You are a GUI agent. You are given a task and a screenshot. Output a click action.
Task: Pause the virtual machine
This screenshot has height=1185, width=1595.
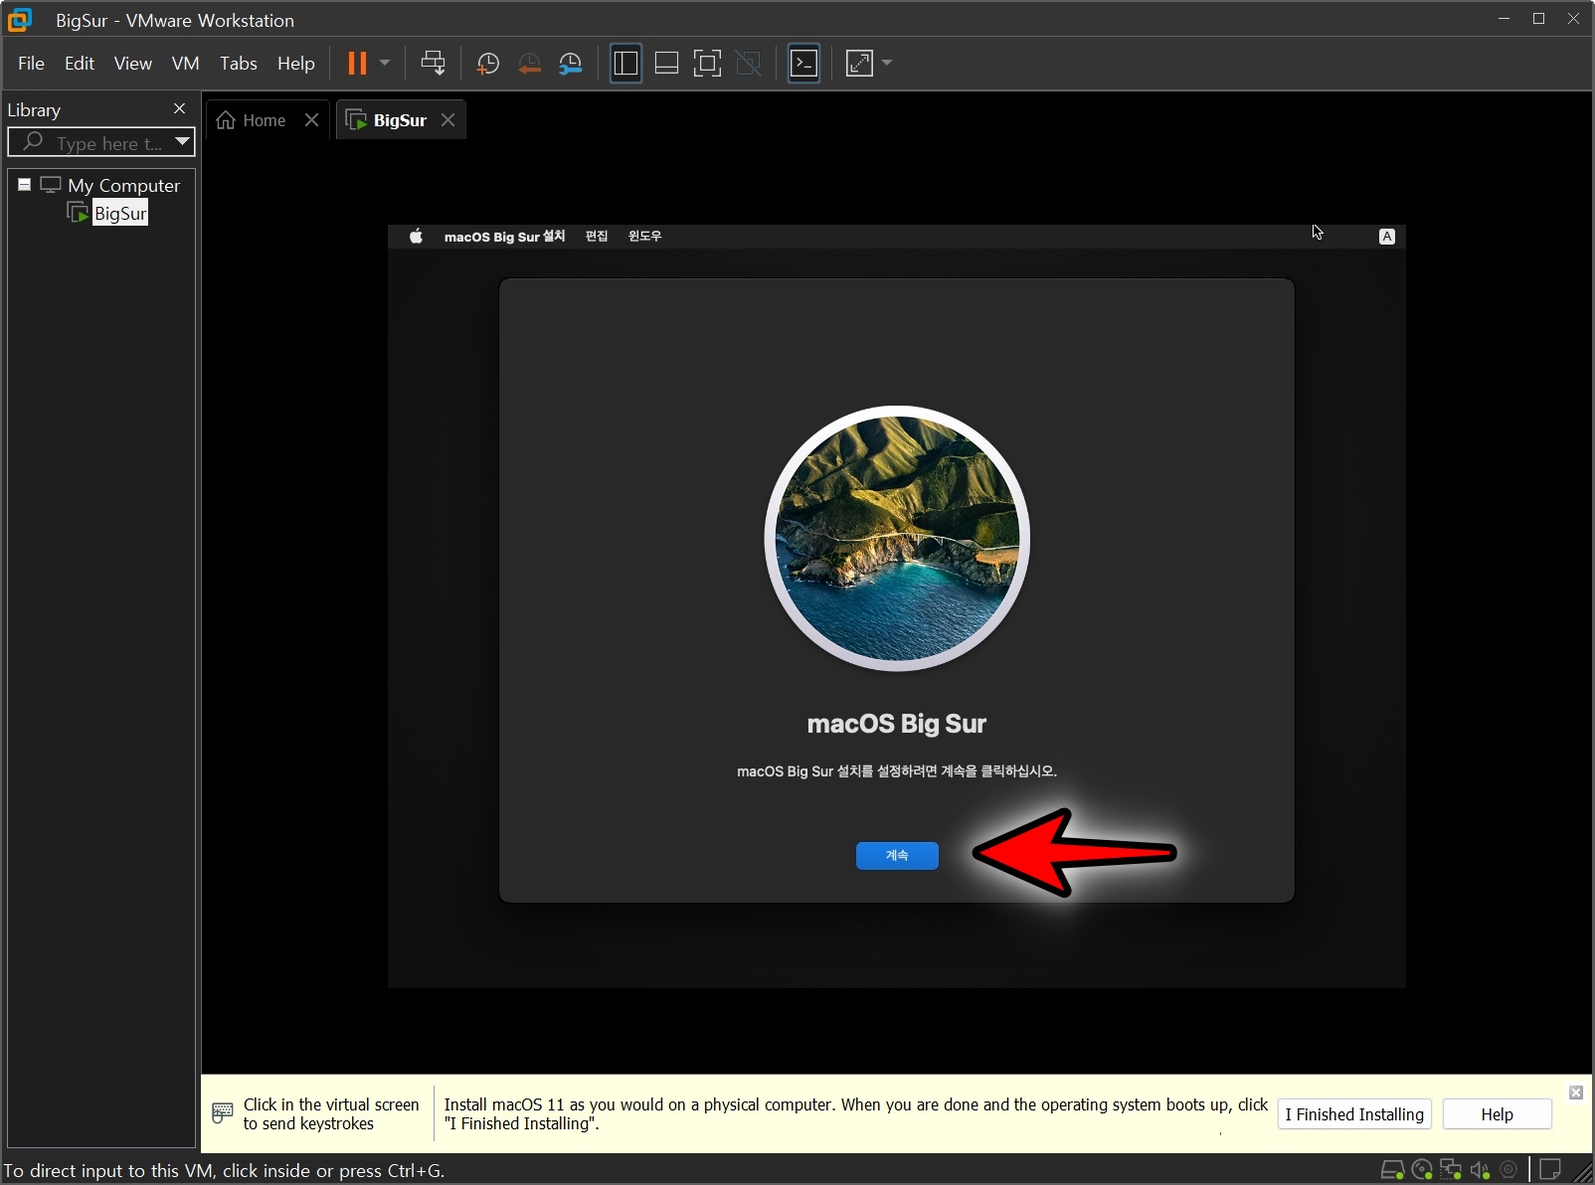[x=357, y=64]
